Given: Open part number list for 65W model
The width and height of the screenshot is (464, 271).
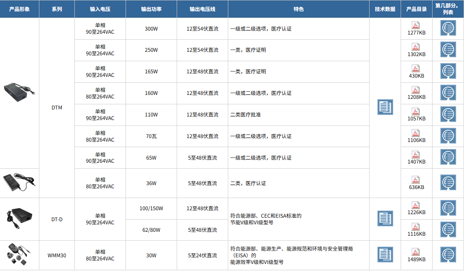Looking at the screenshot, I should [x=448, y=157].
